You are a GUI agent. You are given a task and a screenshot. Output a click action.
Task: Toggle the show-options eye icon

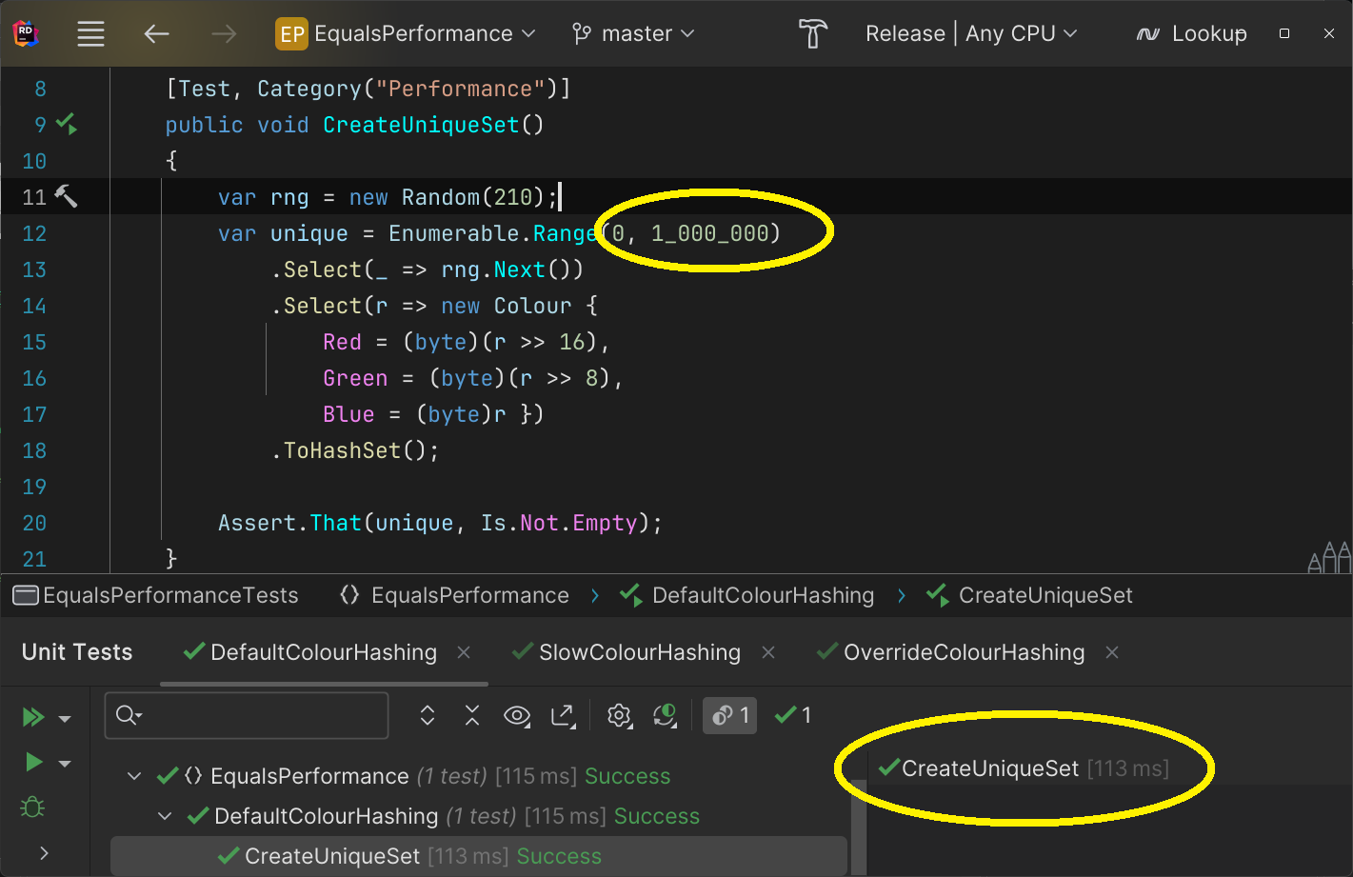517,715
